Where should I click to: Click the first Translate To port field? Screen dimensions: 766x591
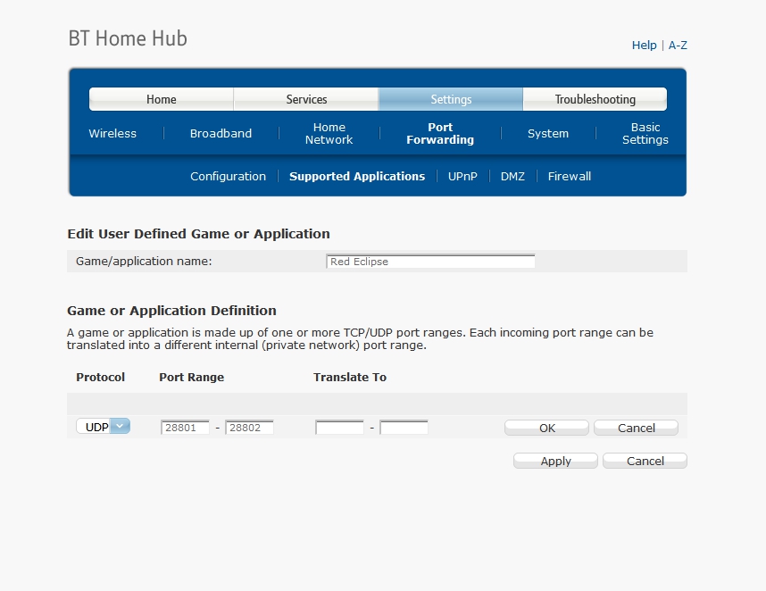(339, 428)
